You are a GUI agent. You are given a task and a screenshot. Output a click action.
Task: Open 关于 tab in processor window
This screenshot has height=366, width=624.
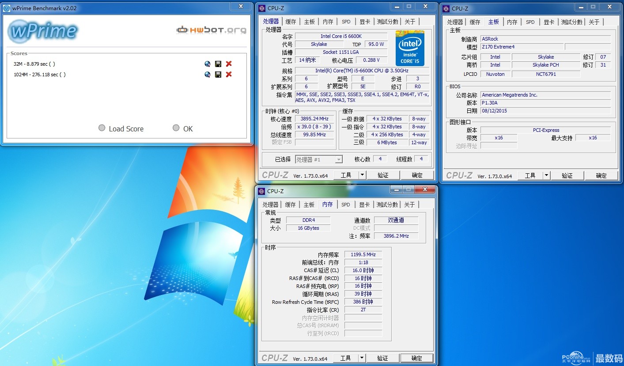click(x=410, y=22)
